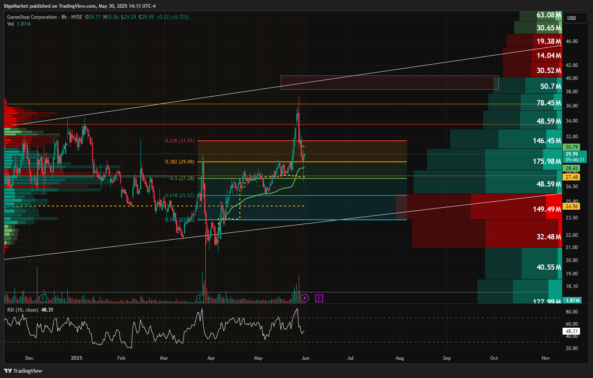Click the purple lightning bolt event icon
593x378 pixels.
[x=305, y=299]
